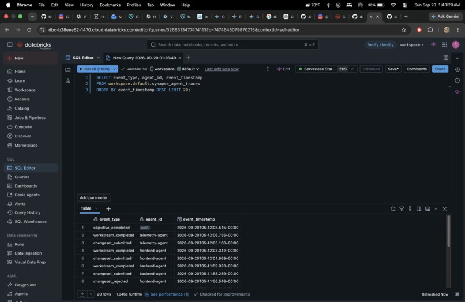
Task: Open Last edit was now link
Action: click(x=222, y=69)
